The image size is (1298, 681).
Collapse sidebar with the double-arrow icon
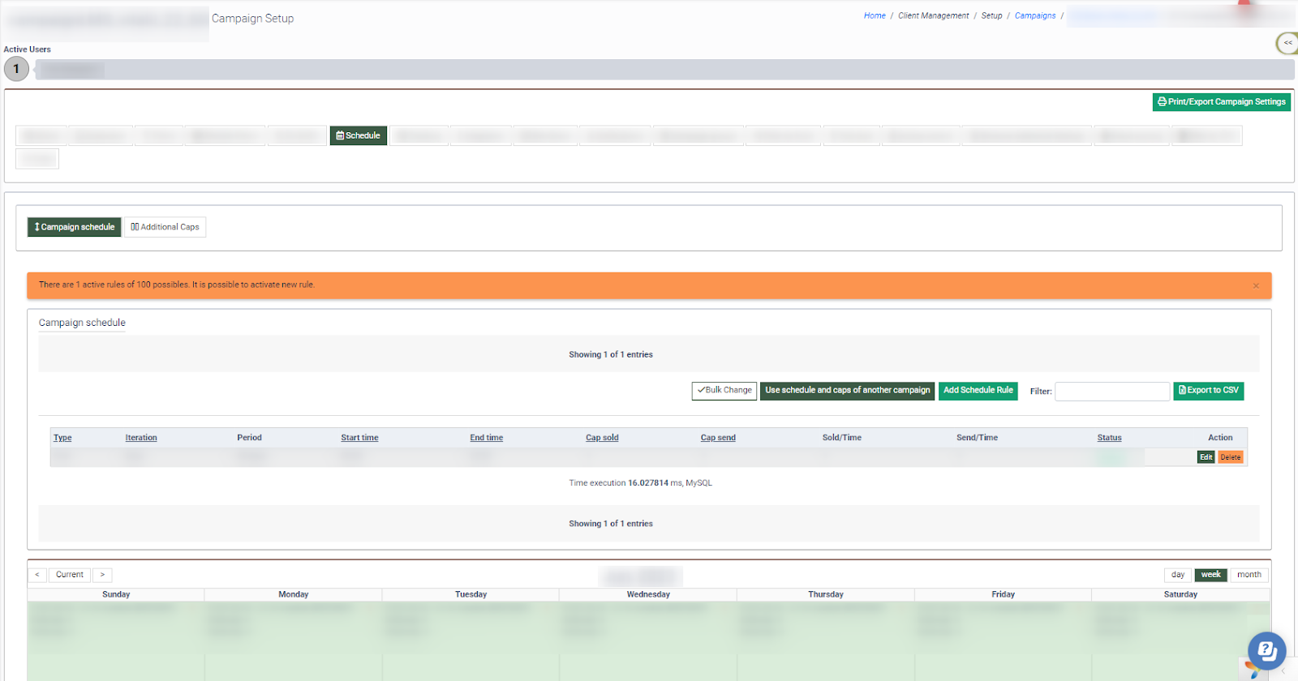pyautogui.click(x=1287, y=43)
